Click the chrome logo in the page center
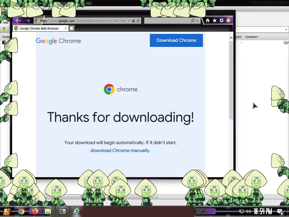The height and width of the screenshot is (217, 289). click(x=121, y=89)
